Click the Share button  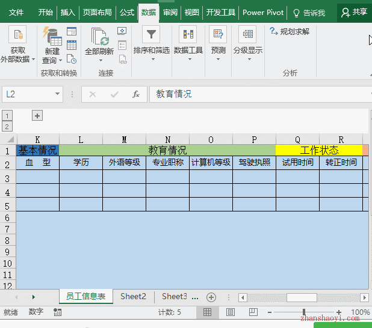(354, 12)
